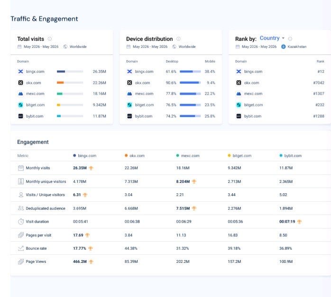This screenshot has width=331, height=297.
Task: Click trophy icon next to 466.2M
Action: [91, 261]
